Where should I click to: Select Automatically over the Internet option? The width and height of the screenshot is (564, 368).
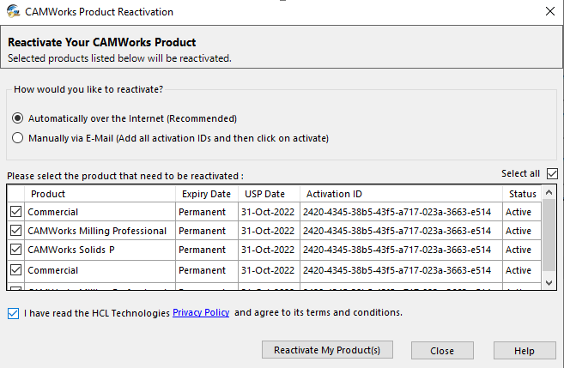coord(18,118)
